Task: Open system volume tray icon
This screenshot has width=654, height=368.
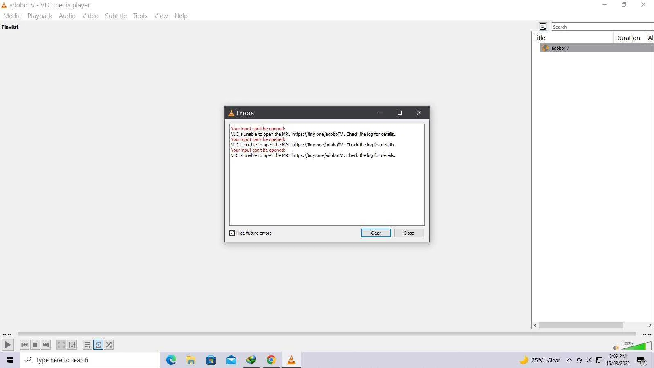Action: click(589, 360)
